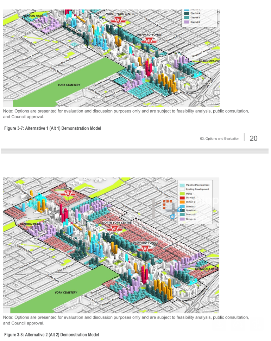Click the District 6 purple swatch in Alt 2 legend
271x341 pixels.
click(182, 219)
